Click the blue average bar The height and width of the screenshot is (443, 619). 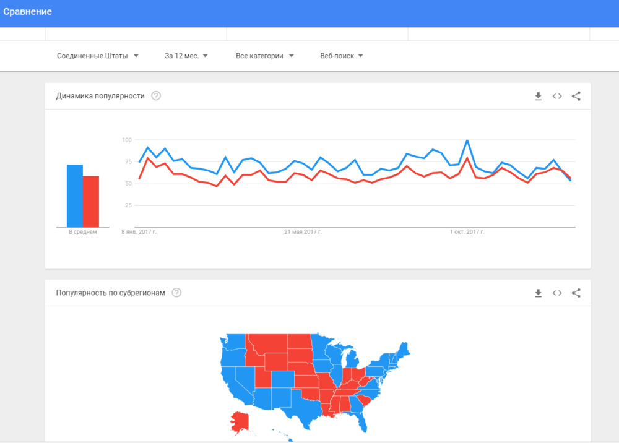pos(75,196)
